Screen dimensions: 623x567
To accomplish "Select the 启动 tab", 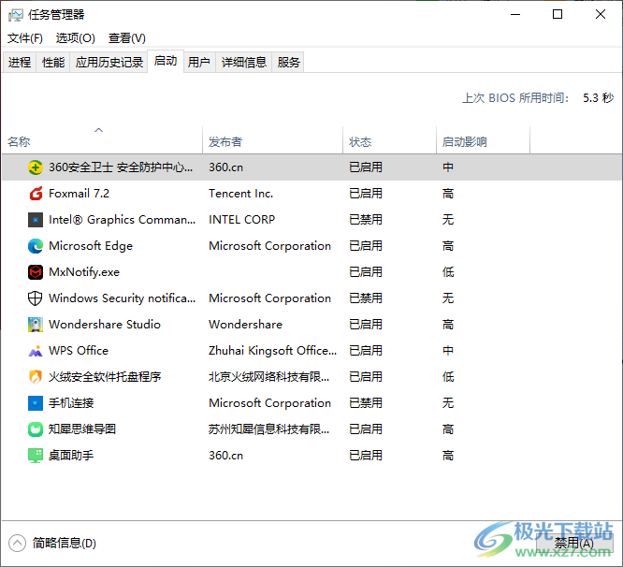I will point(166,61).
